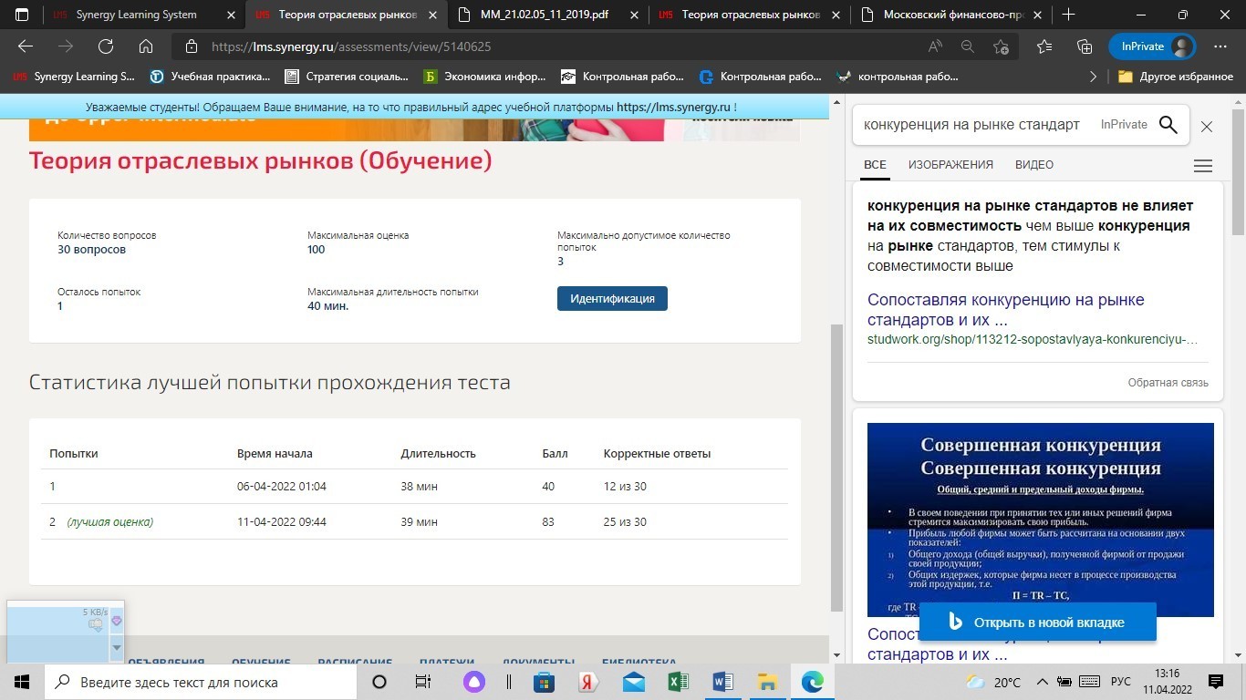Open File Explorer from the taskbar
This screenshot has height=700, width=1246.
(768, 682)
